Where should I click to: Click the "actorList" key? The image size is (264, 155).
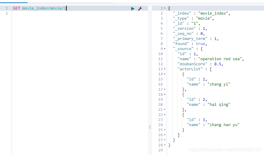click(x=190, y=69)
